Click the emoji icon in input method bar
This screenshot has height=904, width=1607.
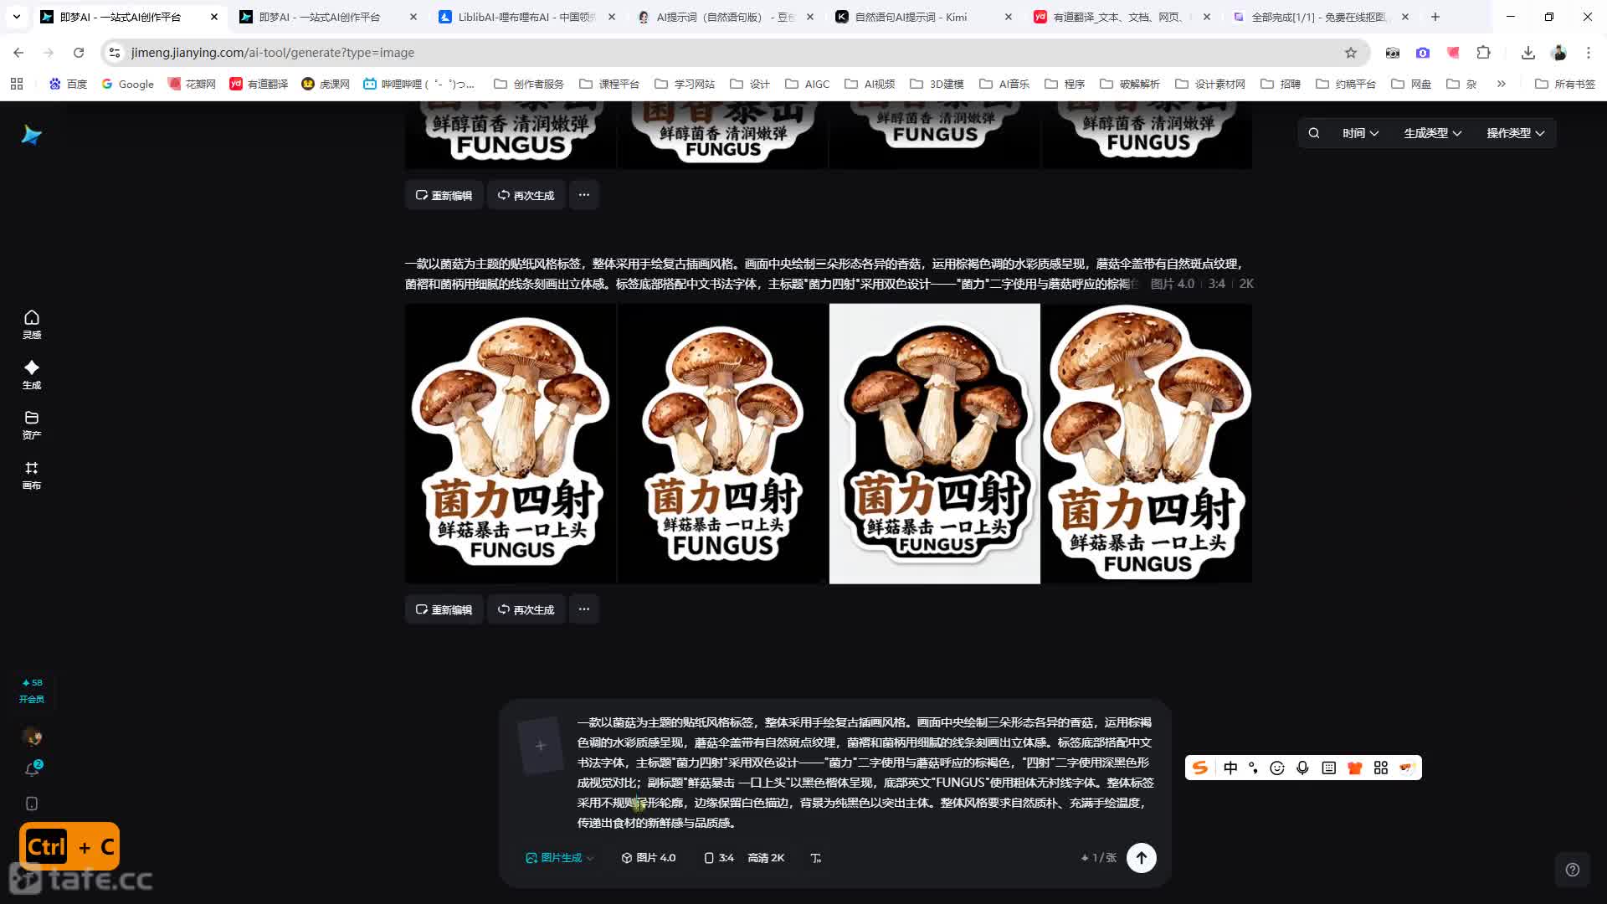click(1276, 768)
